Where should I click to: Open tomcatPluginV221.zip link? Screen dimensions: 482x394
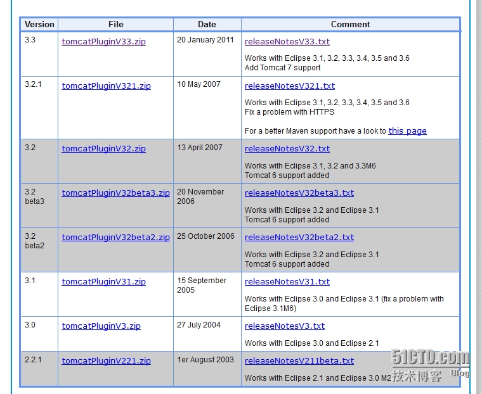pyautogui.click(x=106, y=361)
